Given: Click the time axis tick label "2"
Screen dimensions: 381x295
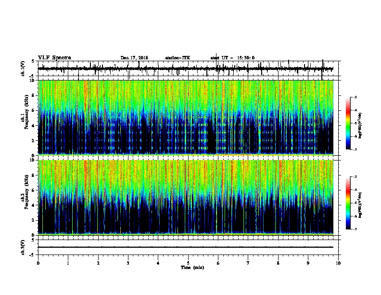Looking at the screenshot, I should pyautogui.click(x=98, y=263).
